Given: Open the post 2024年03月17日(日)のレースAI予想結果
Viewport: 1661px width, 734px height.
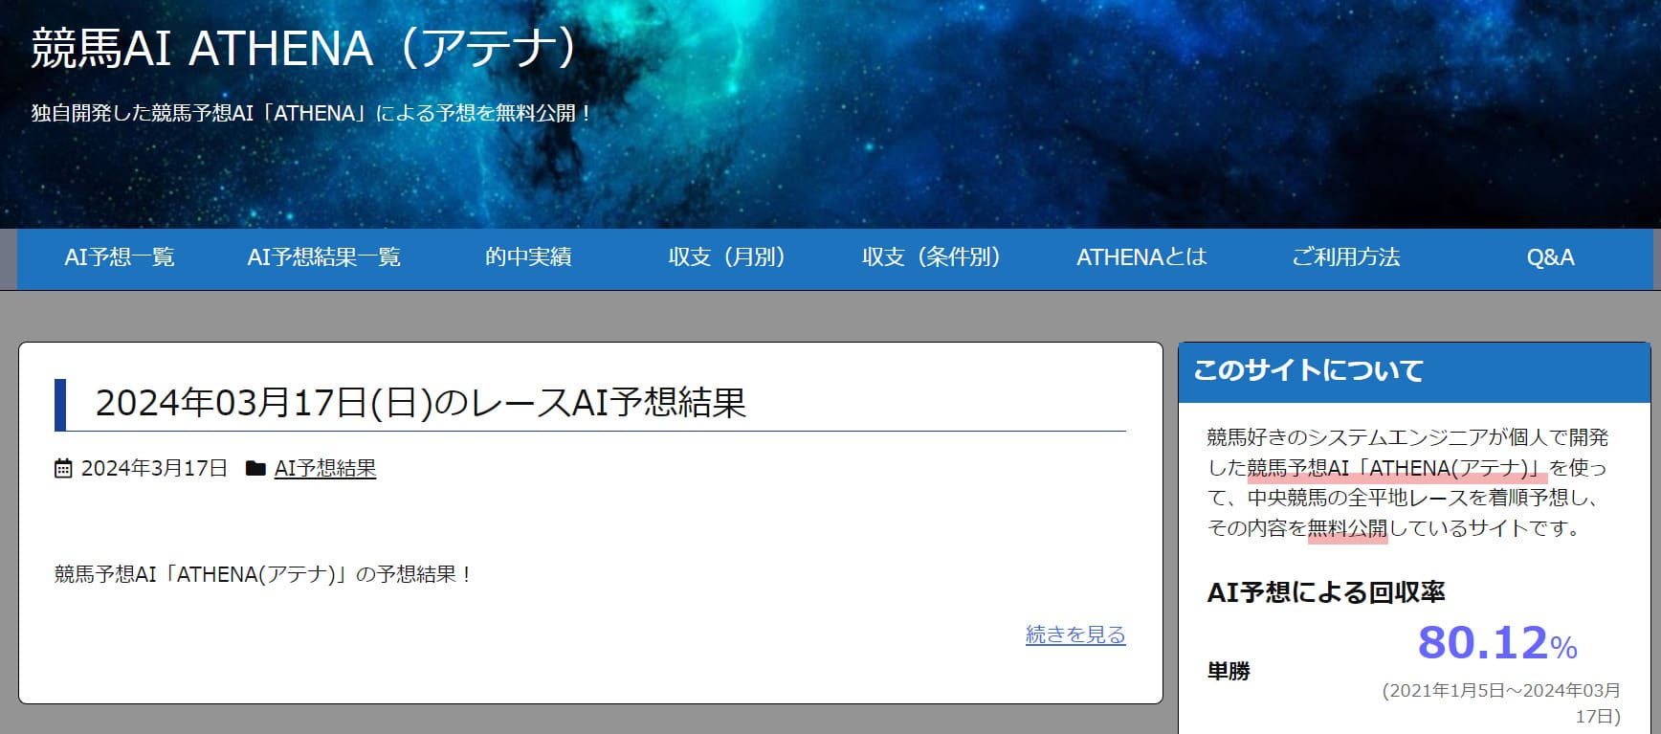Looking at the screenshot, I should tap(421, 403).
